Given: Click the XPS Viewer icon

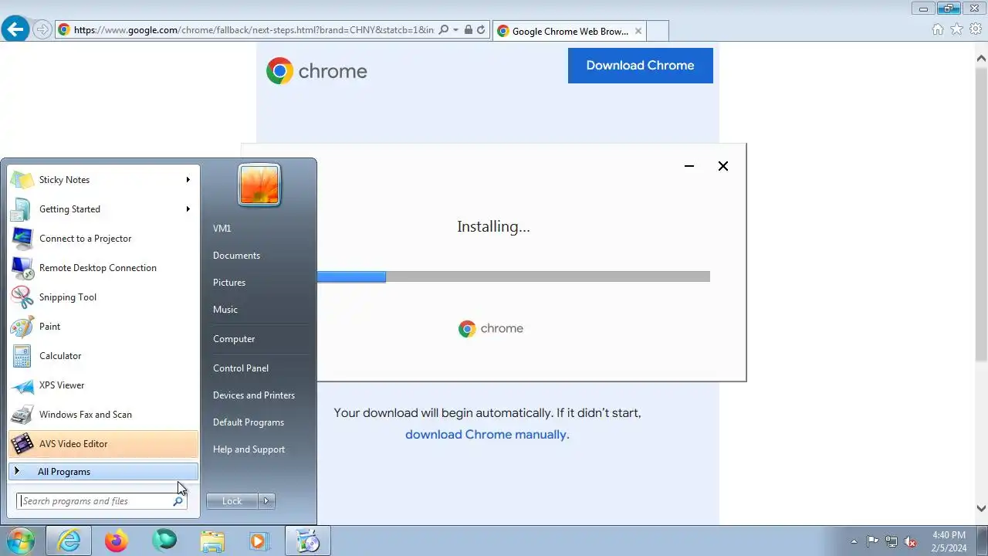Looking at the screenshot, I should 22,385.
